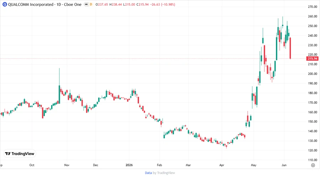Click the Cboe One exchange label
320x177 pixels.
tap(73, 5)
